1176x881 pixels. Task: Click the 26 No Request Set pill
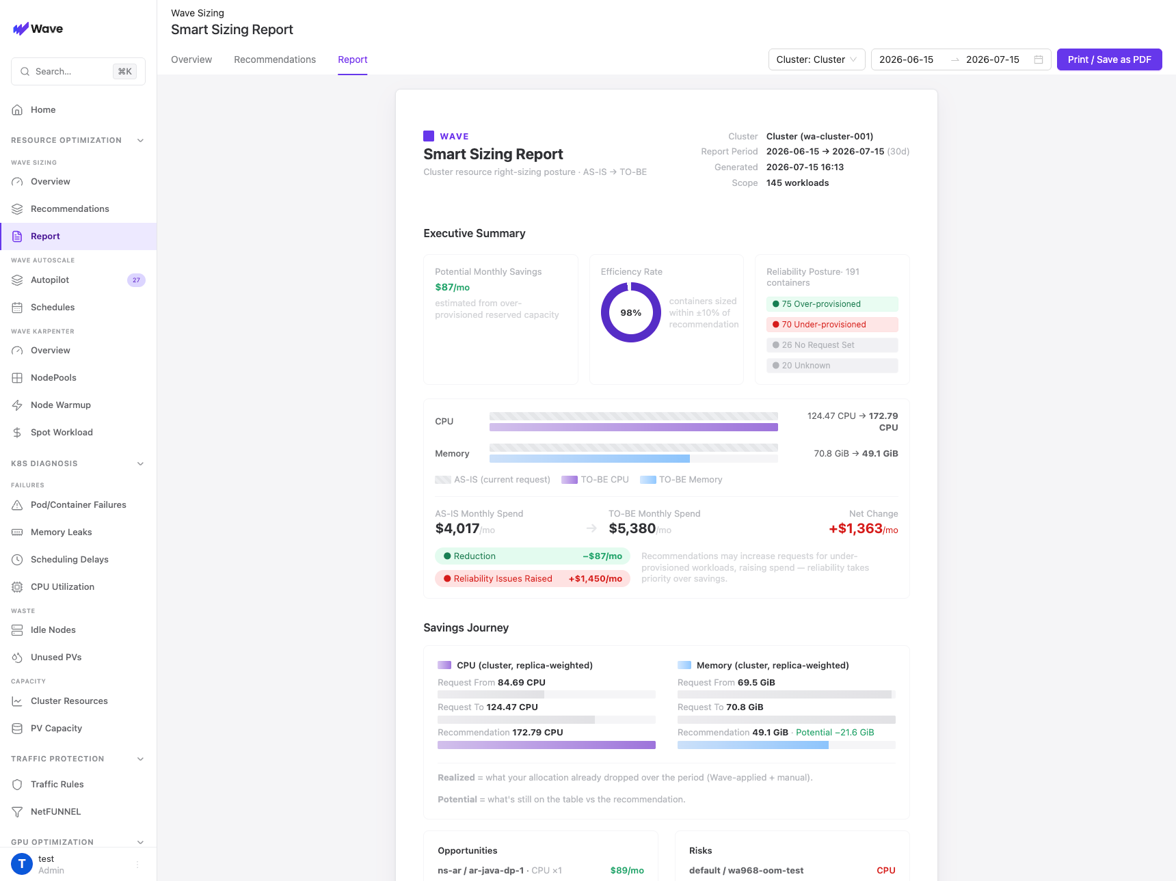click(x=832, y=345)
